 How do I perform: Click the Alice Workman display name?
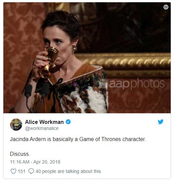44,122
